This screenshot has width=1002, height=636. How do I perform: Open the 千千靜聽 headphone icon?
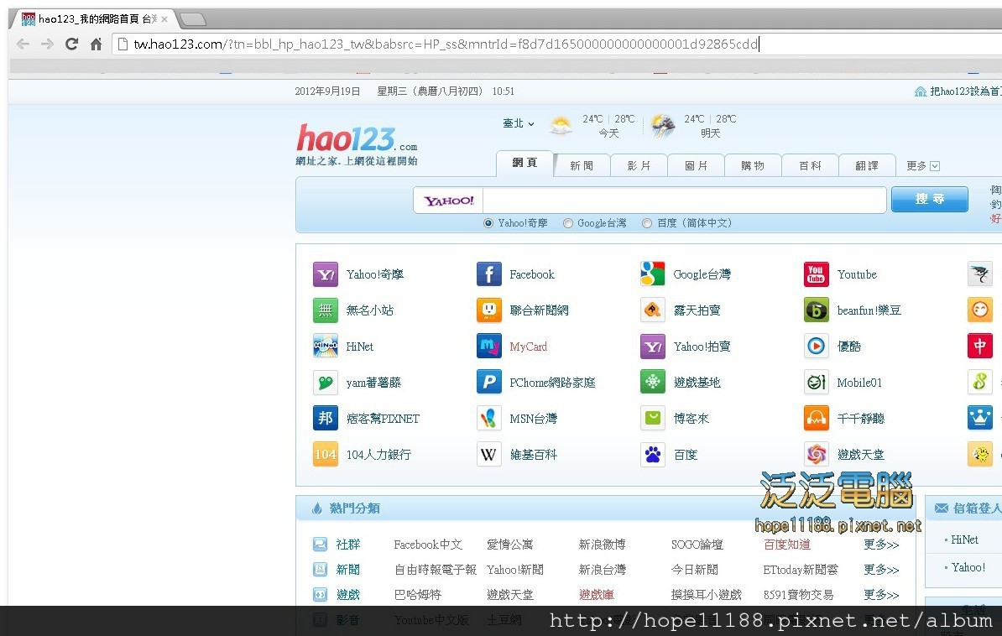(816, 419)
